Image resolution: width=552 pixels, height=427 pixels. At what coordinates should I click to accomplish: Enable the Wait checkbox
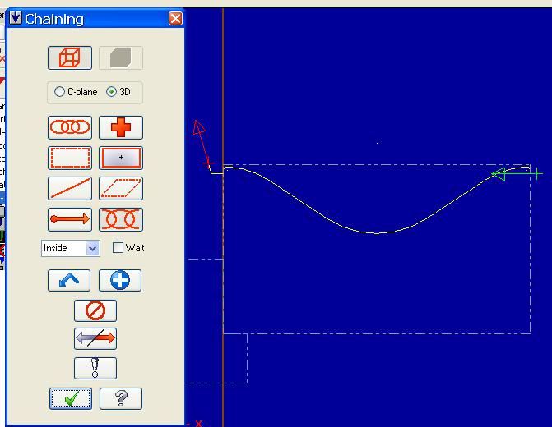click(x=118, y=248)
